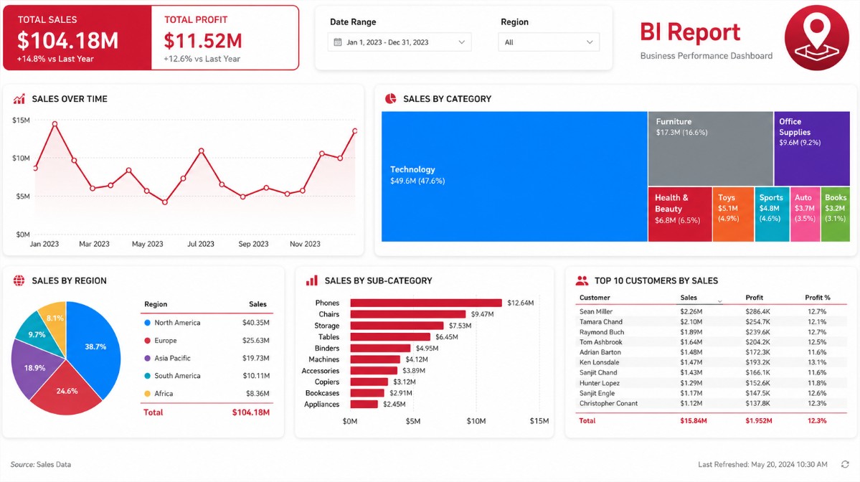Select Europe legend row
Screen dimensions: 860x482
pyautogui.click(x=207, y=341)
